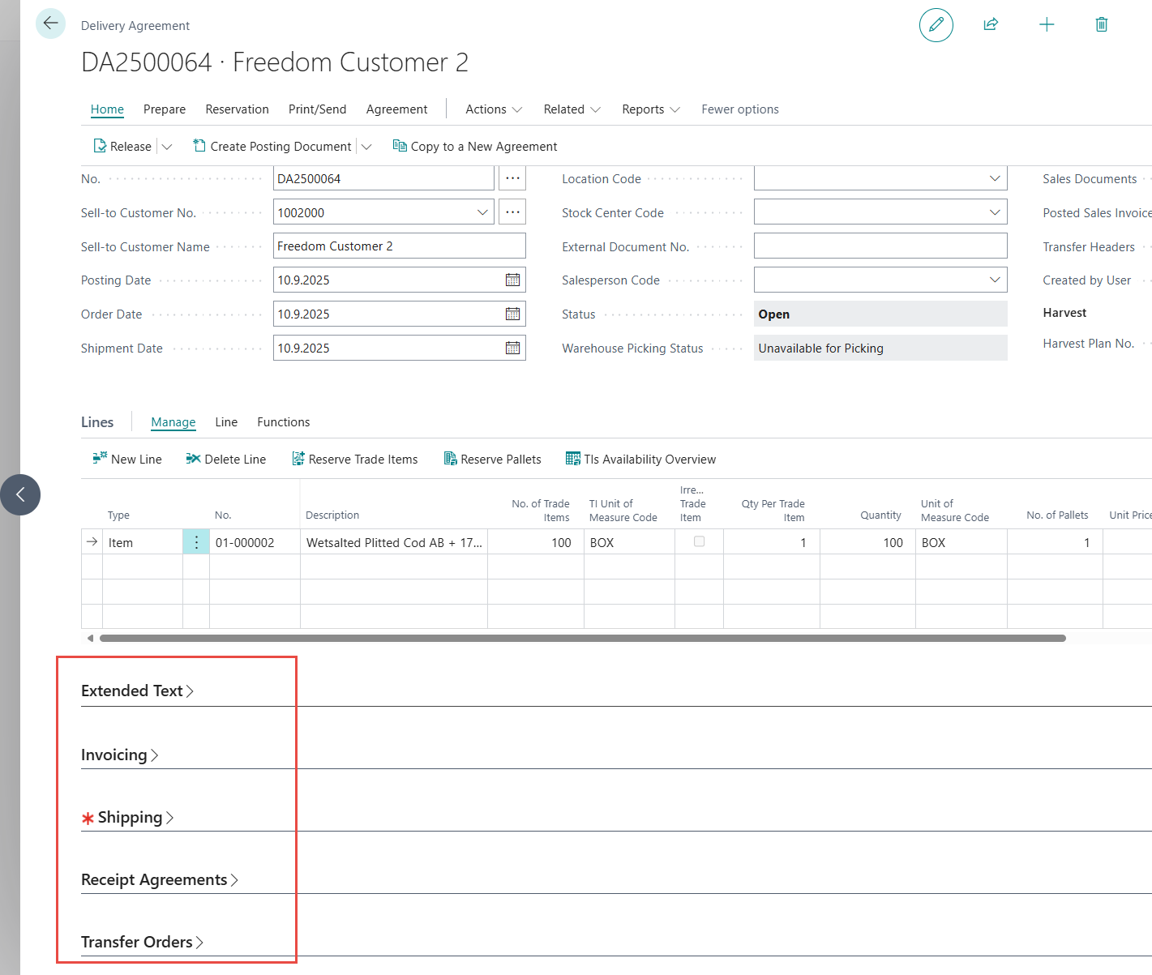Click Fewer options link

(739, 109)
